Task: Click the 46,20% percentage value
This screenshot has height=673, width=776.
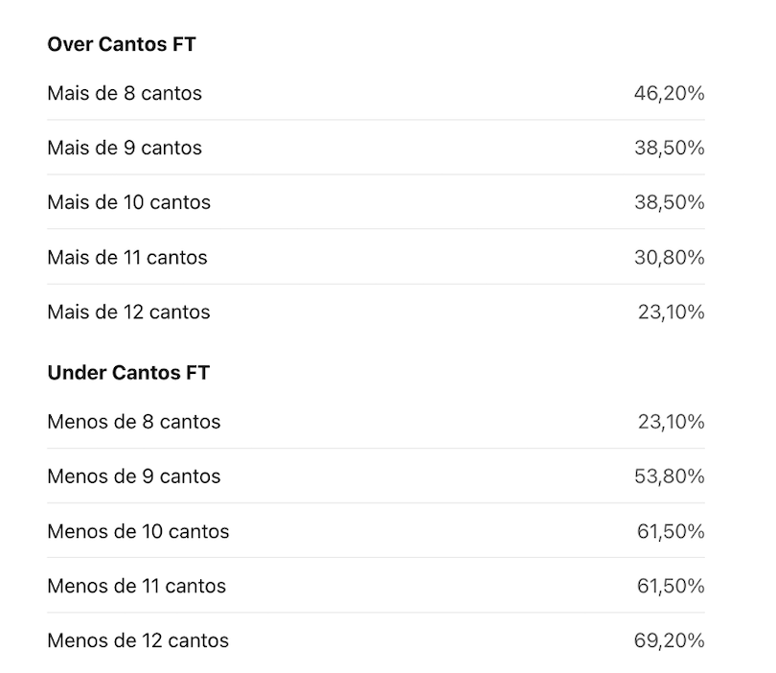Action: (x=670, y=93)
